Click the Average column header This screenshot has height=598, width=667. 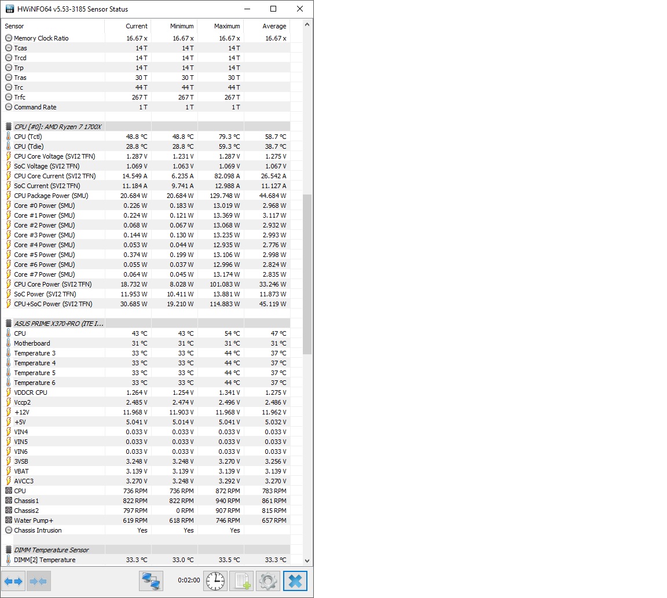[x=267, y=26]
